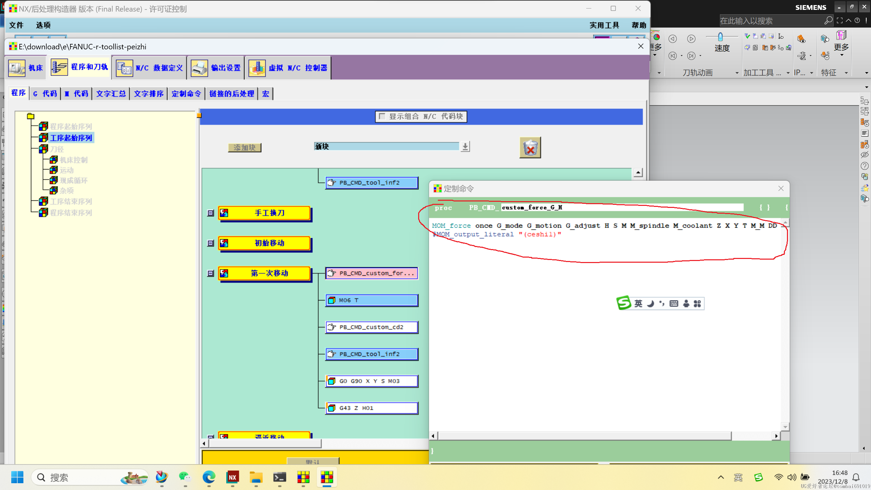This screenshot has width=871, height=490.
Task: Click scroll-up arrow of event panel
Action: point(638,173)
